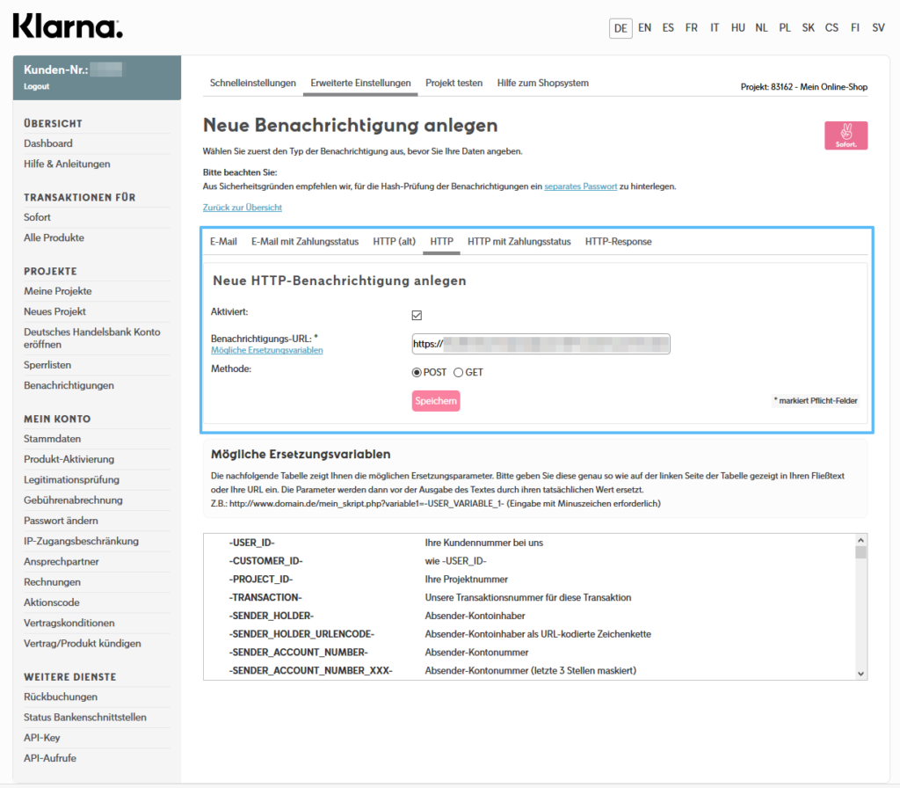Open the HTTP-Response notification type tab
The image size is (900, 788).
click(x=618, y=241)
